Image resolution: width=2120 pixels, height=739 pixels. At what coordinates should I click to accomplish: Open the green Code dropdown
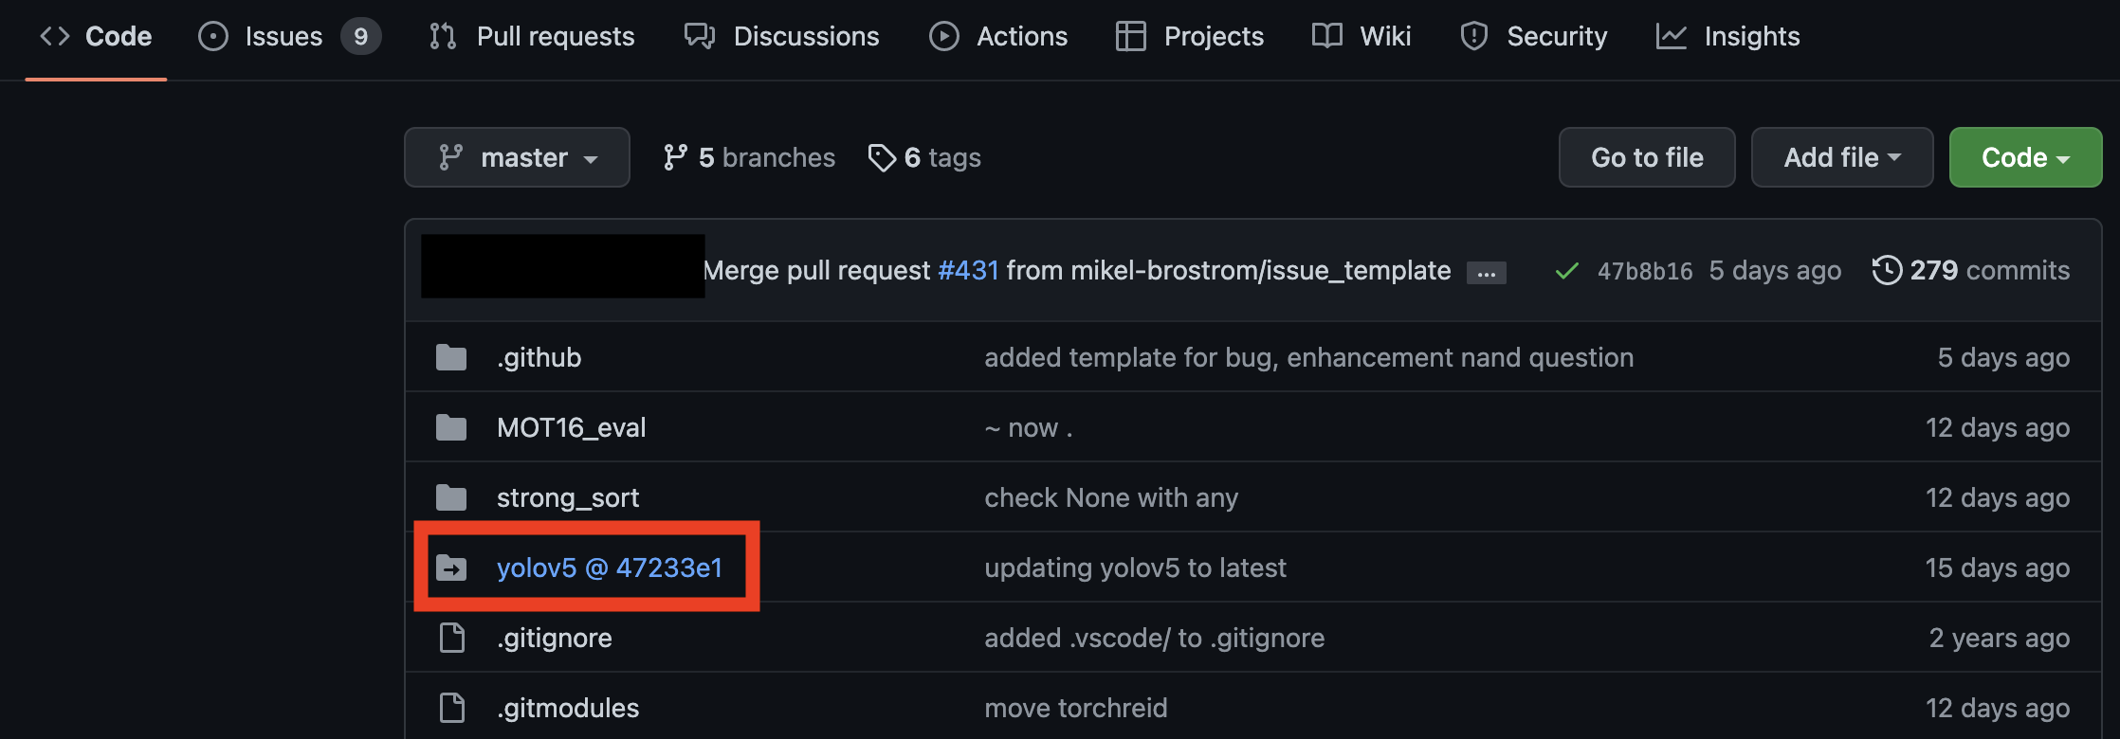pos(2024,157)
